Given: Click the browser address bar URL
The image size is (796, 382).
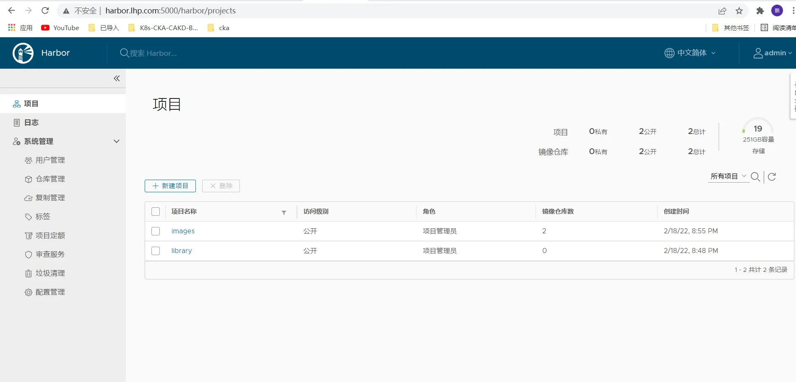Looking at the screenshot, I should 170,11.
